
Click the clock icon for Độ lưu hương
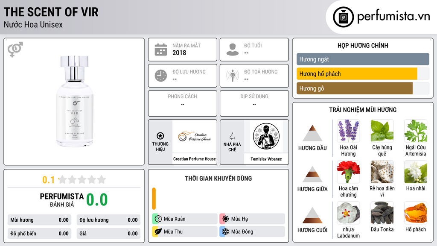(161, 76)
